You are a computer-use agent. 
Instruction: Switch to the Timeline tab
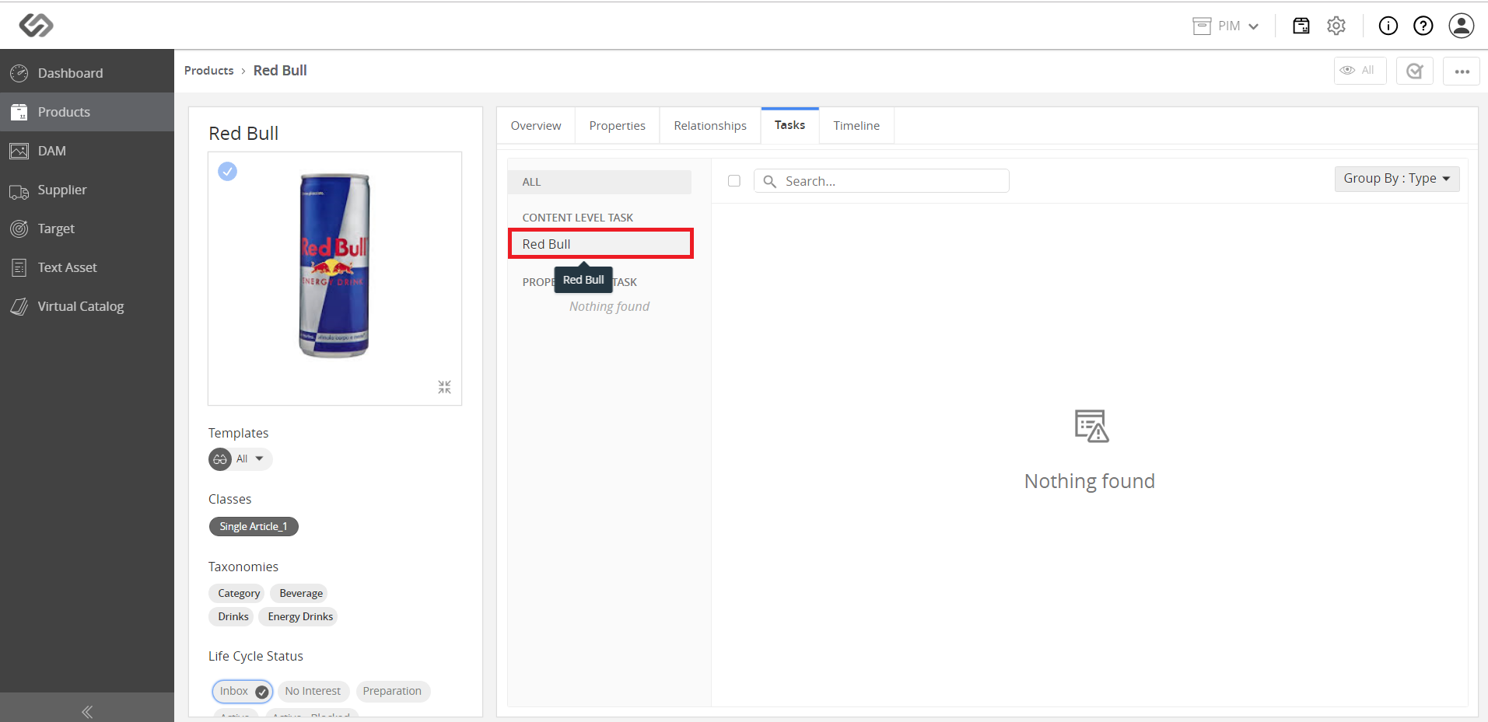point(856,126)
